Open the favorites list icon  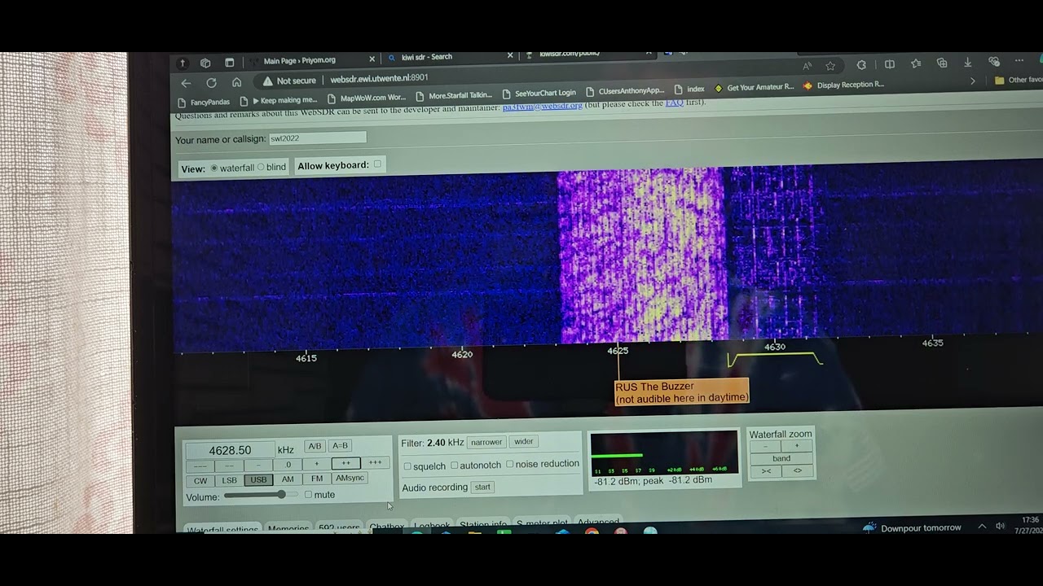[916, 63]
